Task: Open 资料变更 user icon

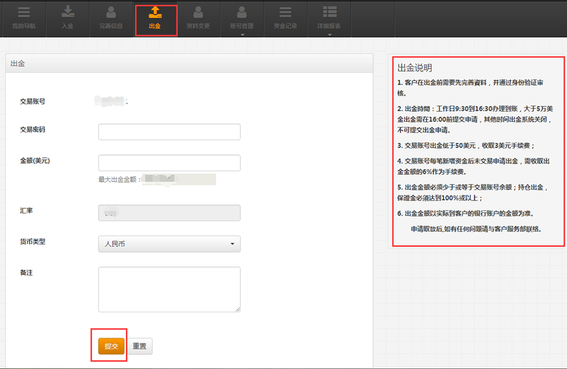Action: [x=198, y=12]
